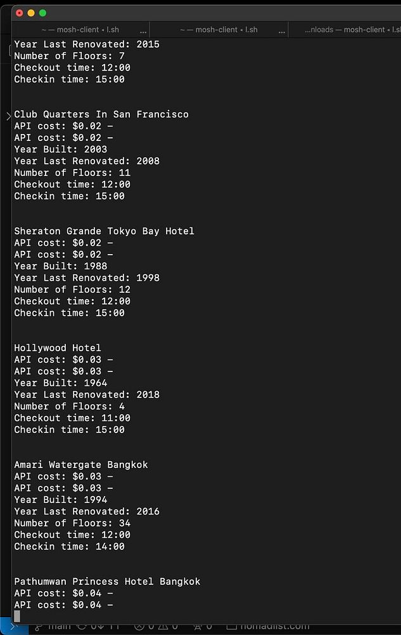Click the ellipsis on the first terminal tab
Image resolution: width=401 pixels, height=635 pixels.
[143, 30]
